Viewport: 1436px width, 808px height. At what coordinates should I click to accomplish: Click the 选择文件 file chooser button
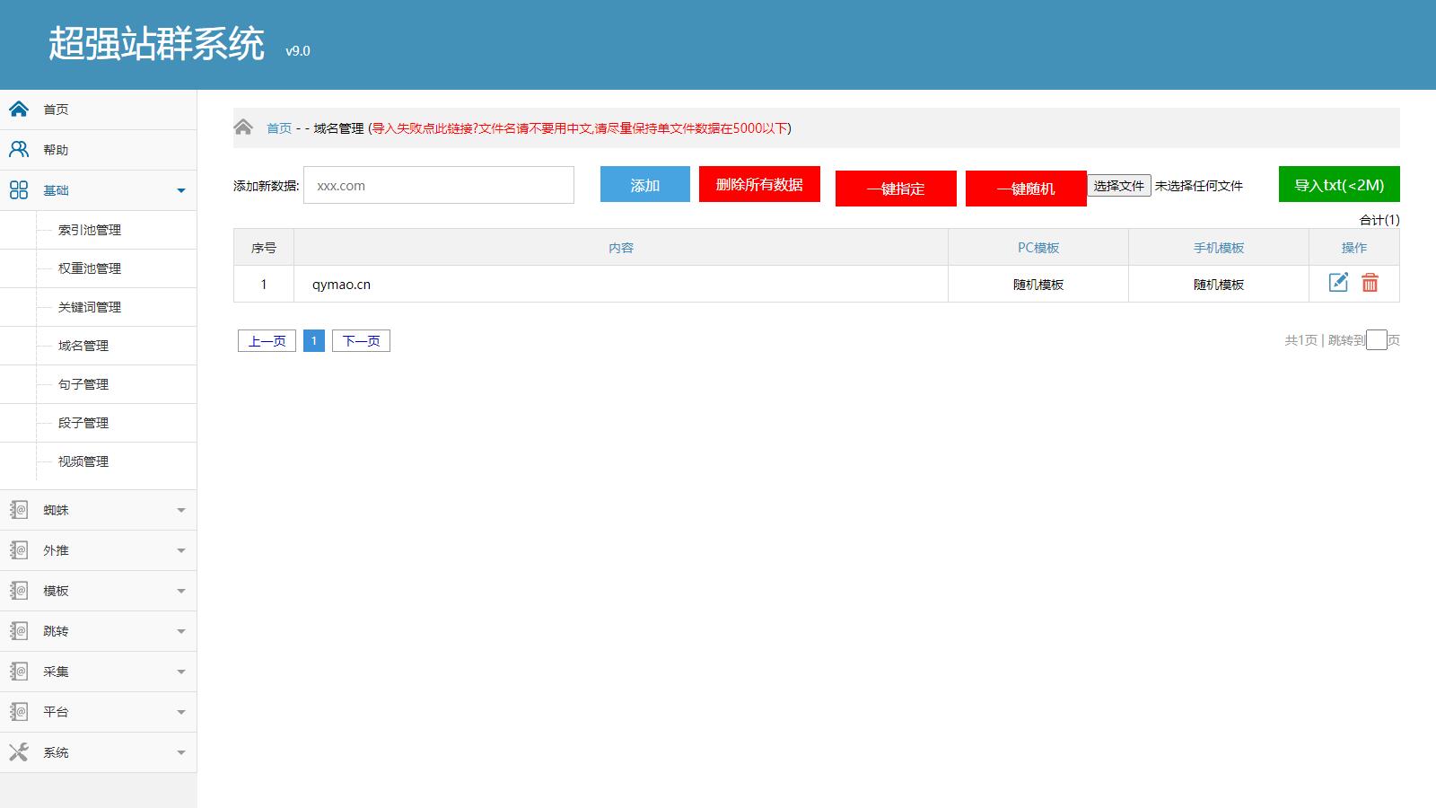pos(1119,186)
